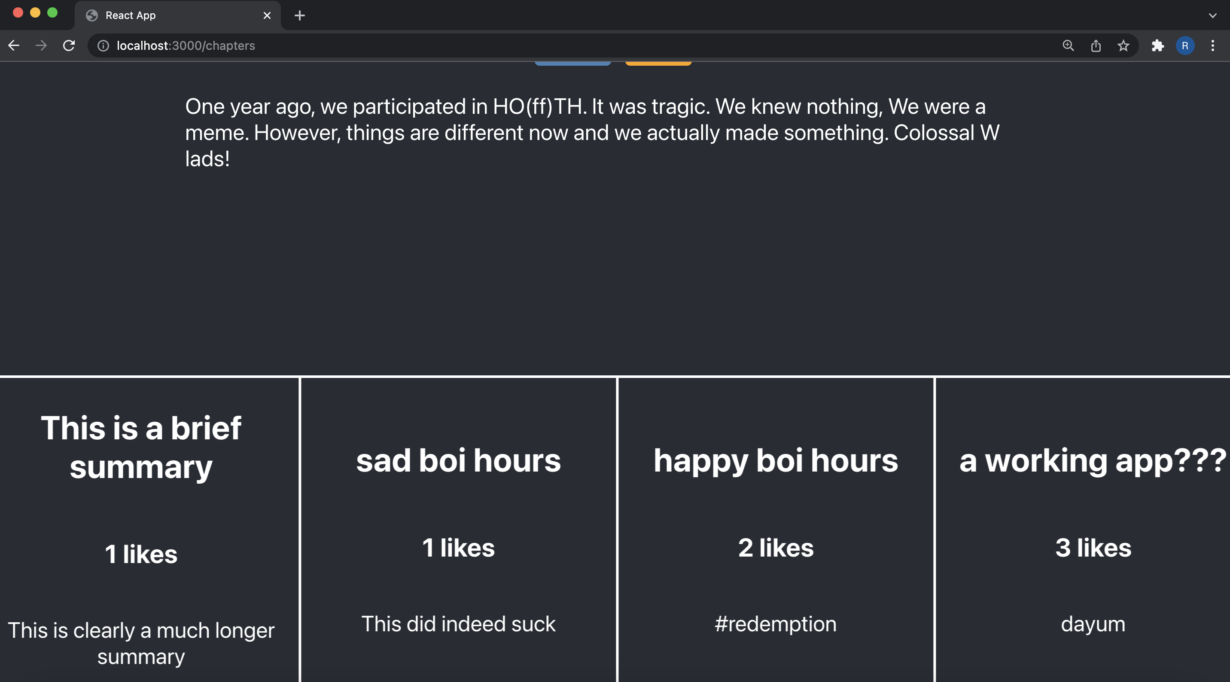Click the orange button at page top
Screen dimensions: 1230x682
point(658,63)
